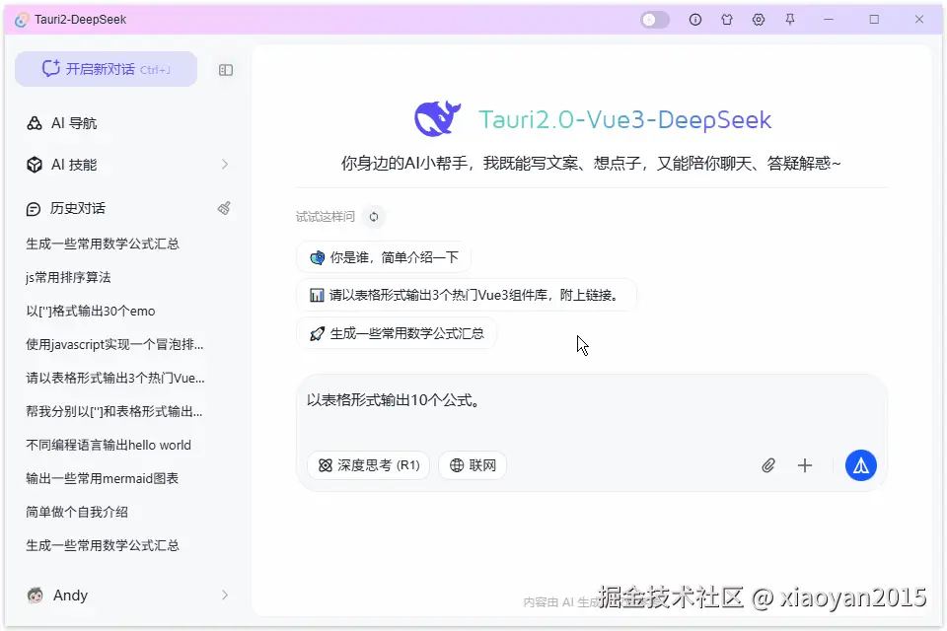
Task: Click the Andy user avatar
Action: (36, 596)
